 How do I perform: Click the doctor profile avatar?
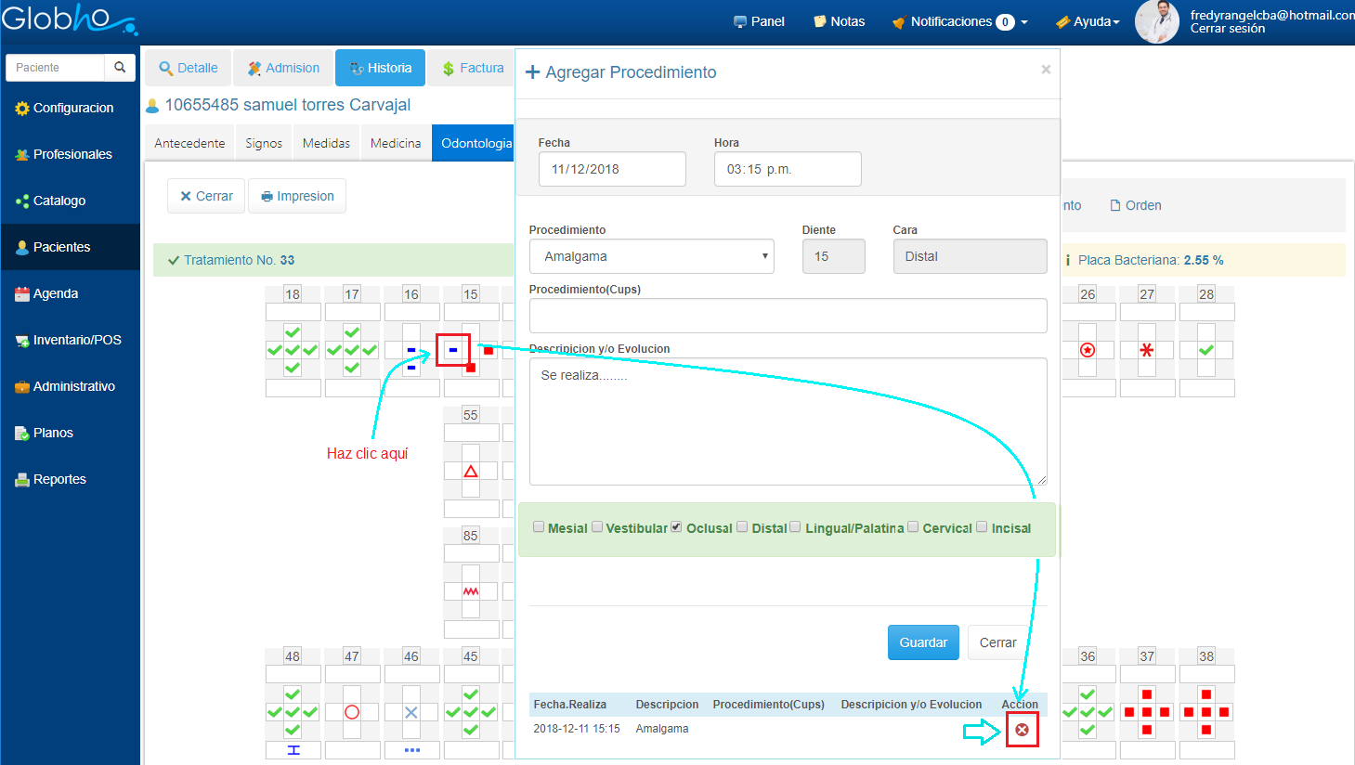(x=1156, y=21)
